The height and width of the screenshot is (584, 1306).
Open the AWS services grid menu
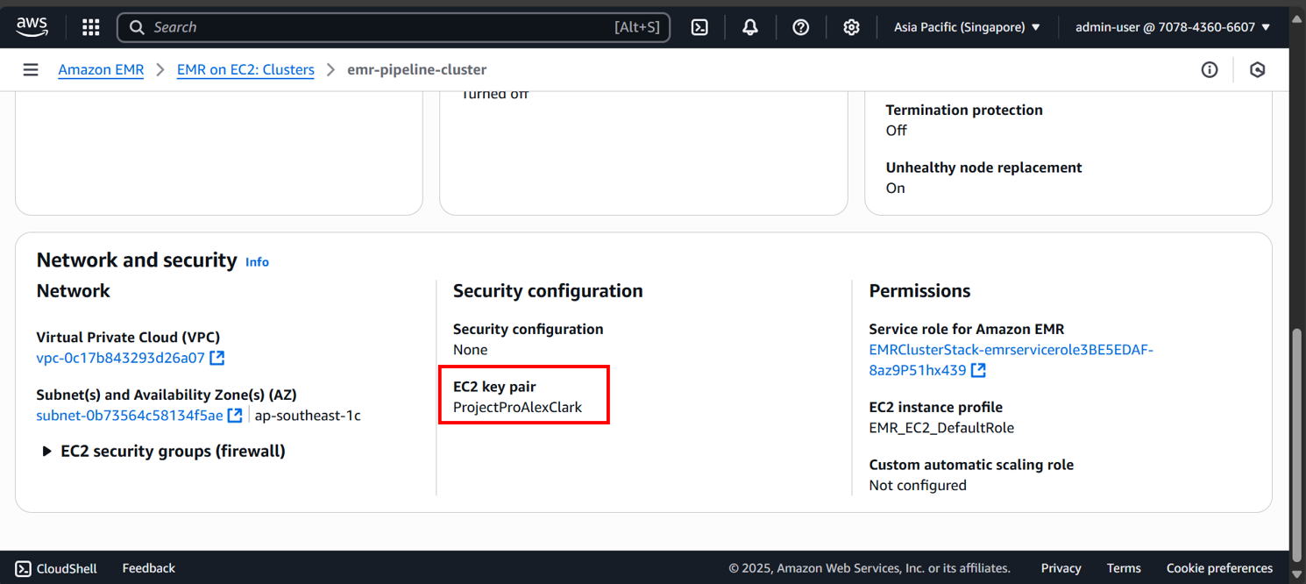click(x=91, y=27)
